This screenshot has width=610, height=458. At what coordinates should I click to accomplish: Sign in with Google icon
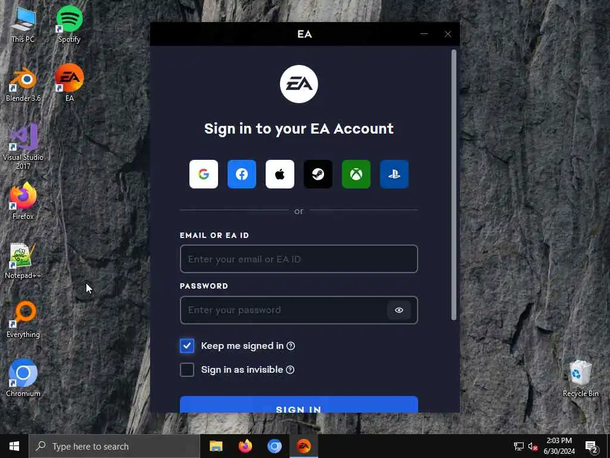[204, 174]
